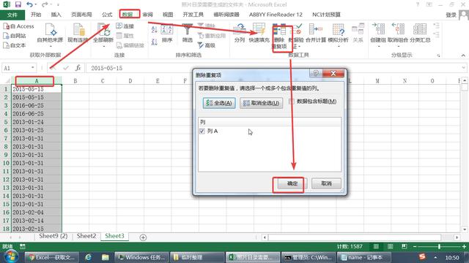Click the Undo arrow icon
469x263 pixels.
point(29,4)
